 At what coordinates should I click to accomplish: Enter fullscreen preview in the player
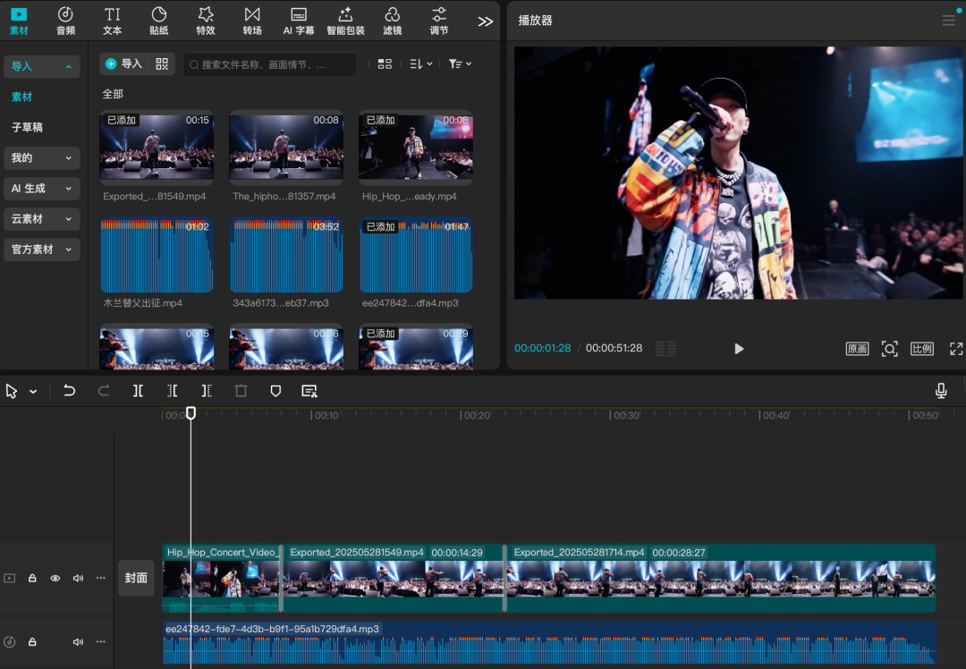tap(955, 349)
